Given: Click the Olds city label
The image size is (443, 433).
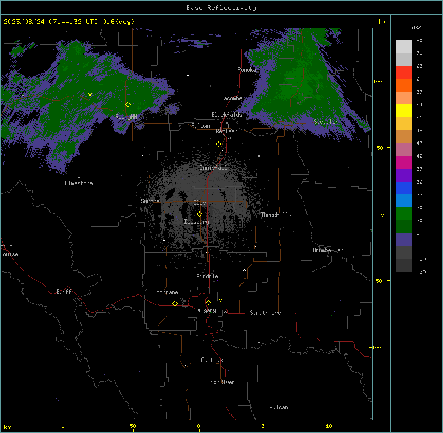Looking at the screenshot, I should [x=199, y=203].
